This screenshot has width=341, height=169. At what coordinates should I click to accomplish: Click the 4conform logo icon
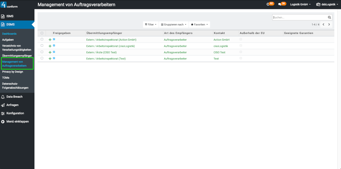(4, 5)
